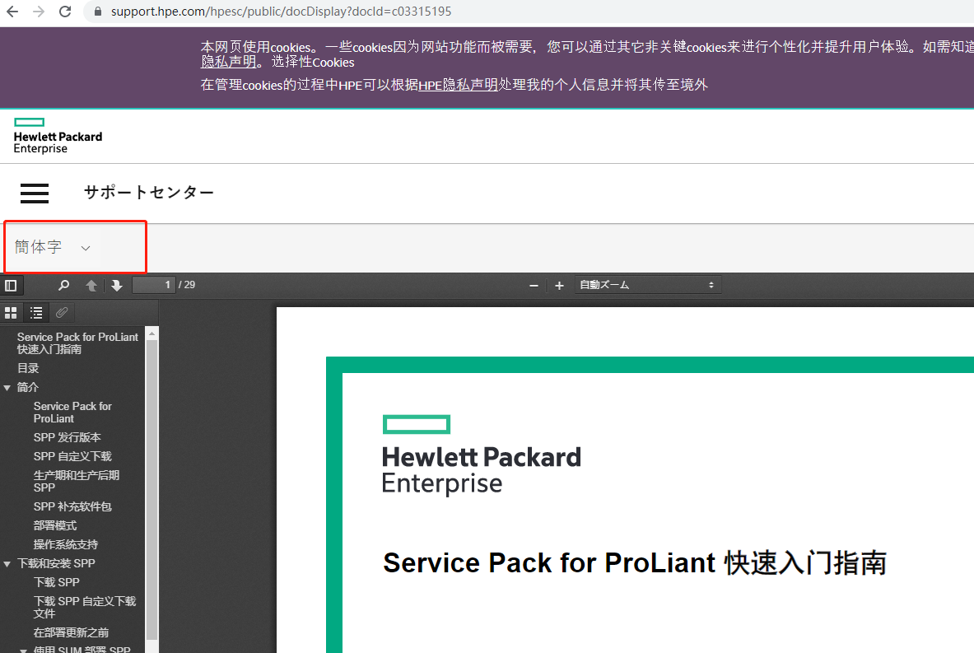The image size is (974, 653).
Task: Open the hamburger navigation menu
Action: click(x=34, y=194)
